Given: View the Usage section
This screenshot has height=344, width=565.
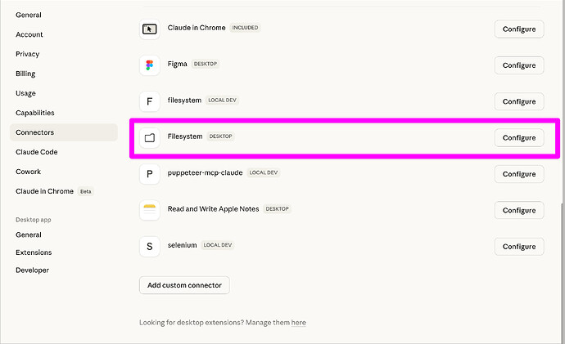Looking at the screenshot, I should click(x=25, y=93).
